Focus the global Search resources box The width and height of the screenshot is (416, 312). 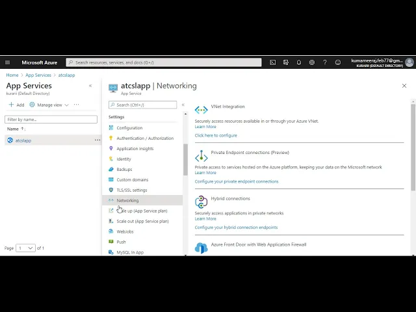164,62
